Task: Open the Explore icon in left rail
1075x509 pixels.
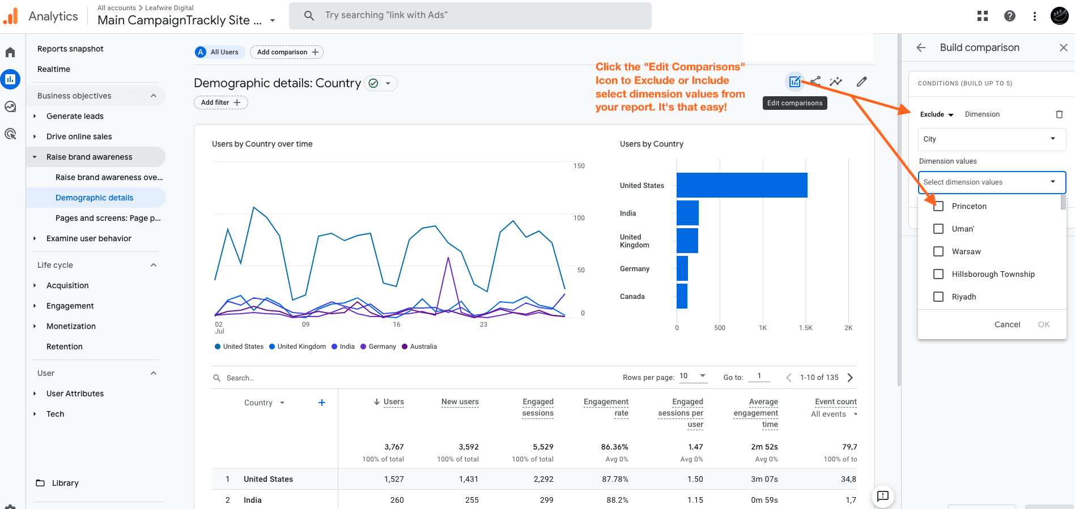Action: tap(10, 106)
